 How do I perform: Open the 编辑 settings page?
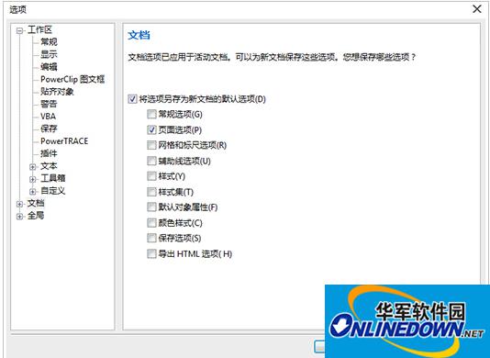[x=49, y=67]
